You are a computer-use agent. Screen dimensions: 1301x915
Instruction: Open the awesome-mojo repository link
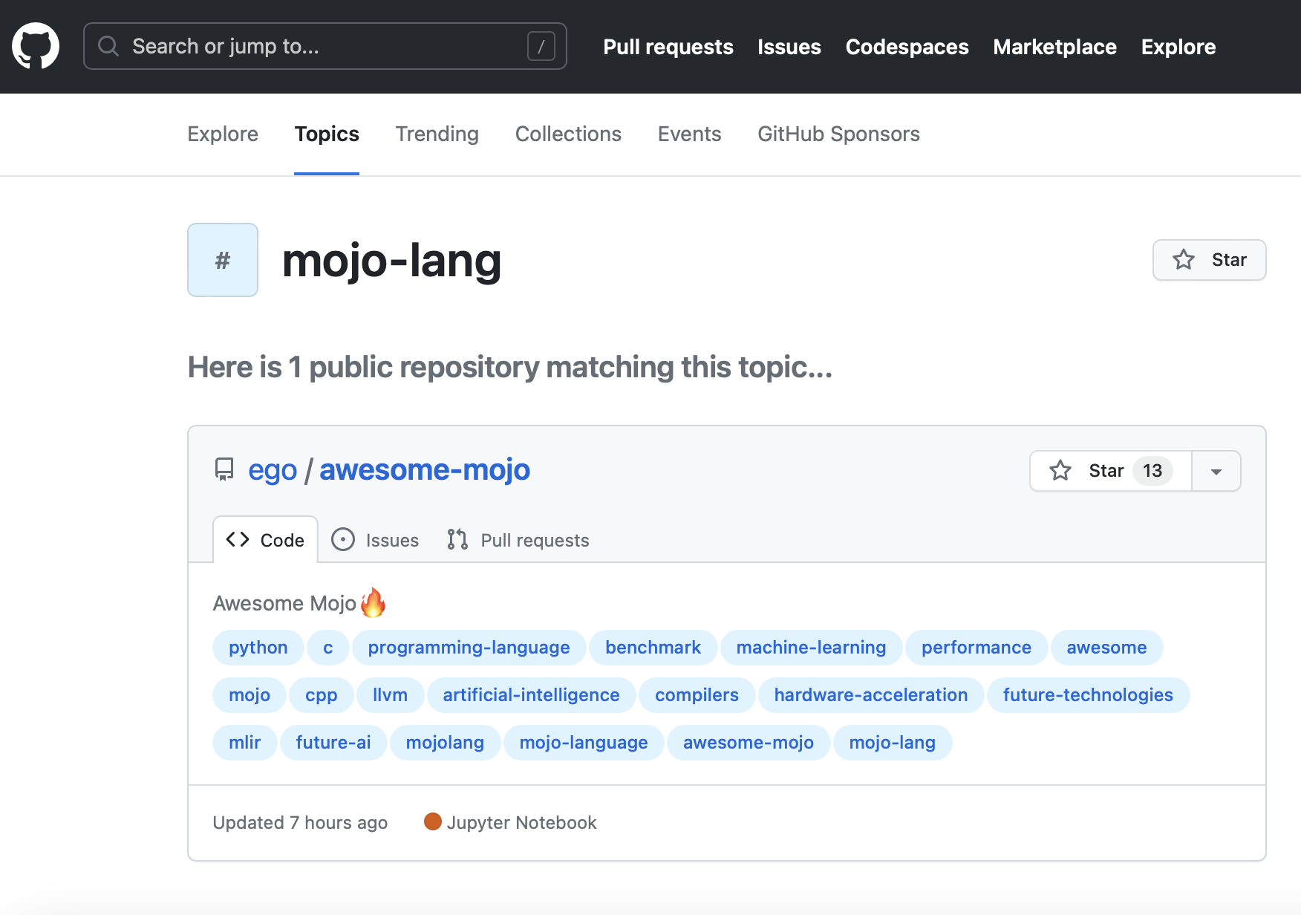click(x=424, y=469)
